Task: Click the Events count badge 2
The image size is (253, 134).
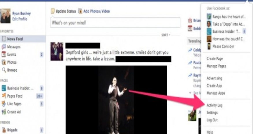Action: click(x=42, y=55)
